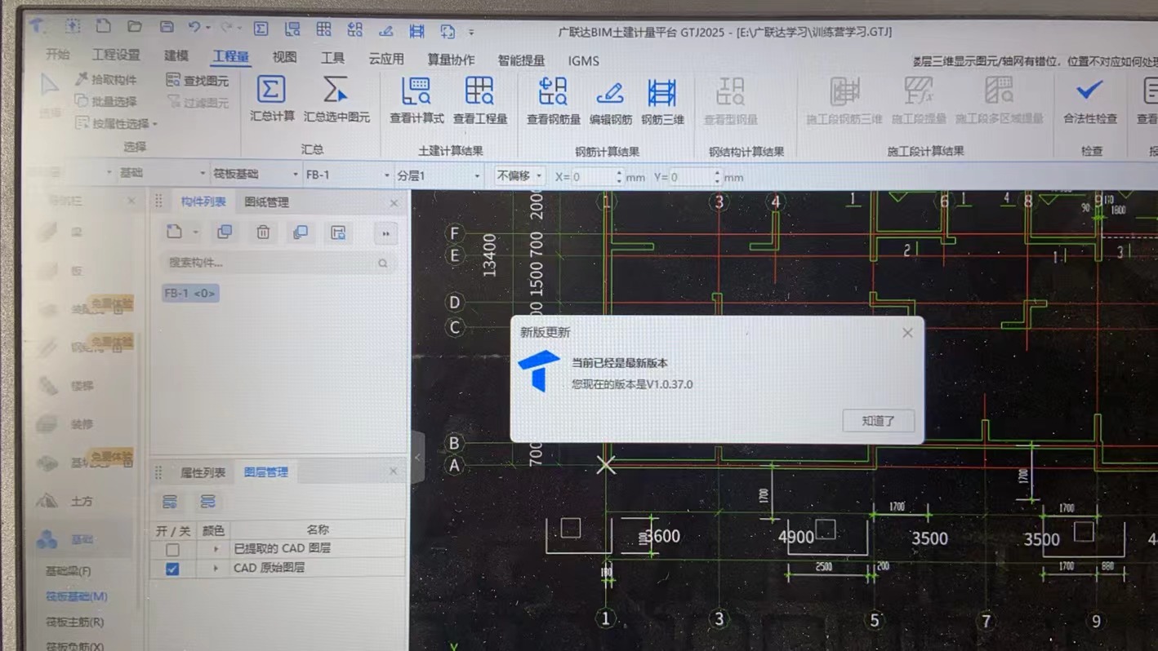Close the 新版更新 dialog

click(907, 333)
